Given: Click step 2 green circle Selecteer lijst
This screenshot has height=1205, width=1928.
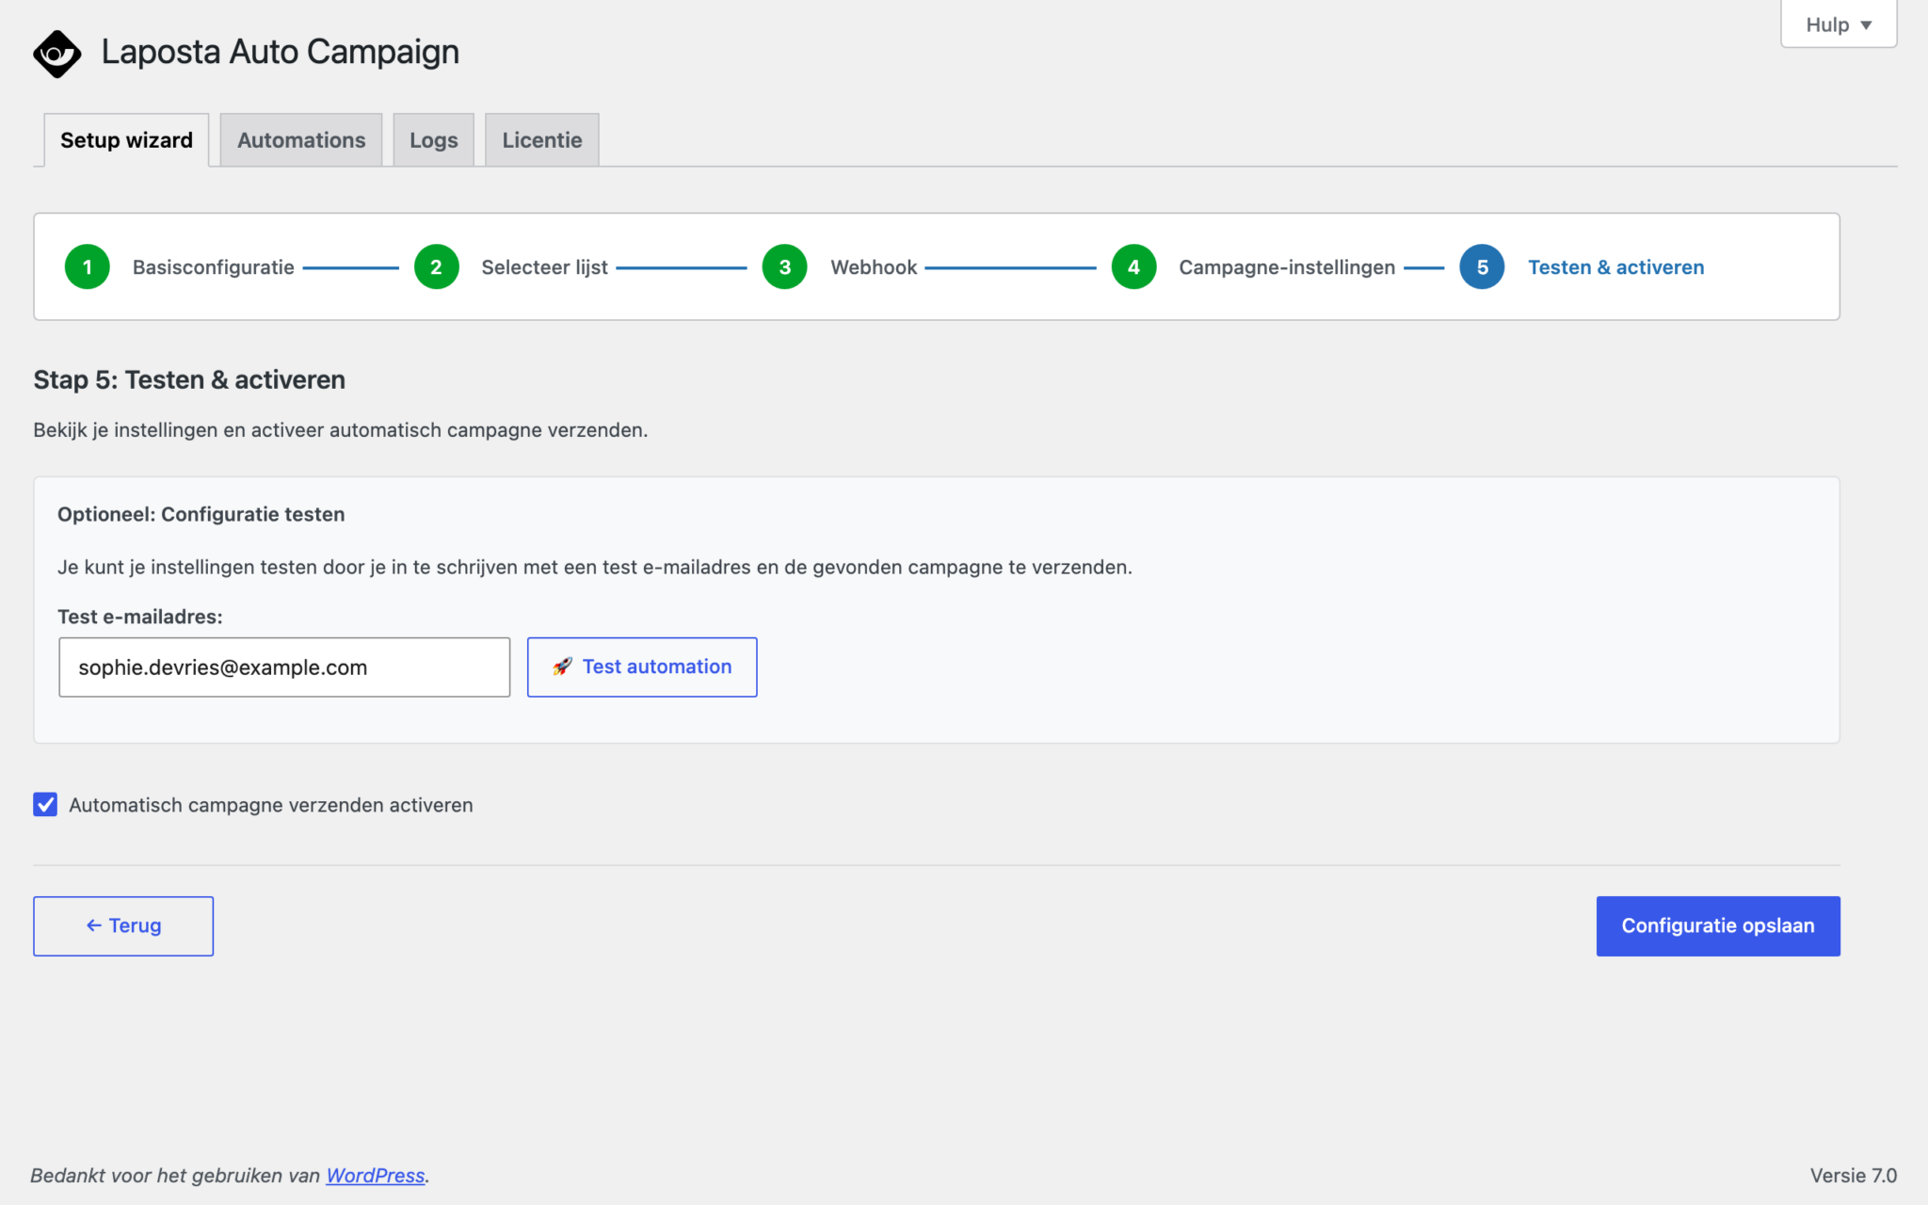Looking at the screenshot, I should click(436, 267).
